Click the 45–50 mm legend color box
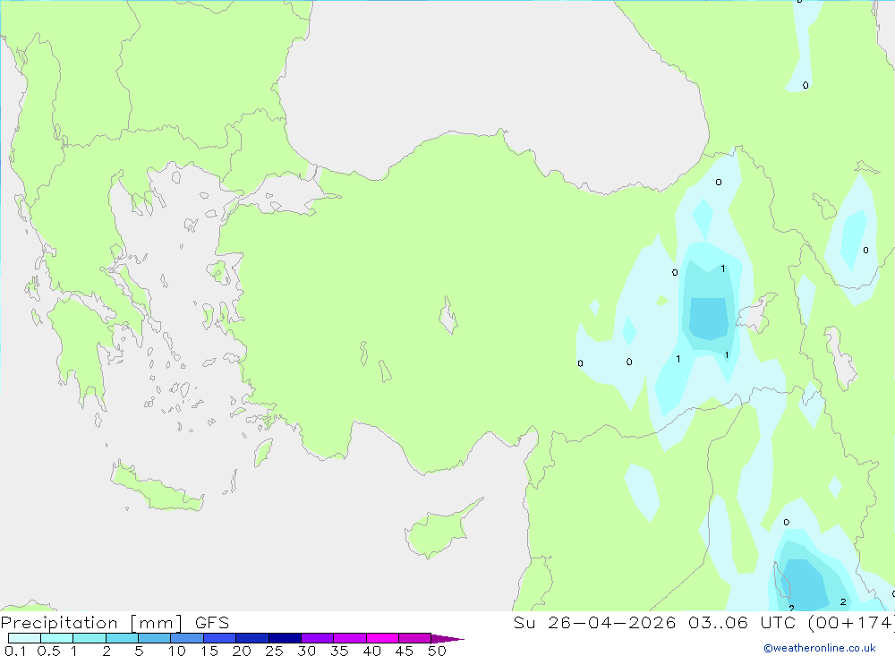The height and width of the screenshot is (656, 895). (x=415, y=638)
